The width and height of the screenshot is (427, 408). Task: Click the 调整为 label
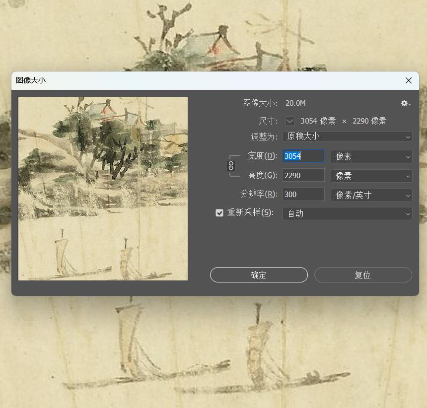coord(264,136)
